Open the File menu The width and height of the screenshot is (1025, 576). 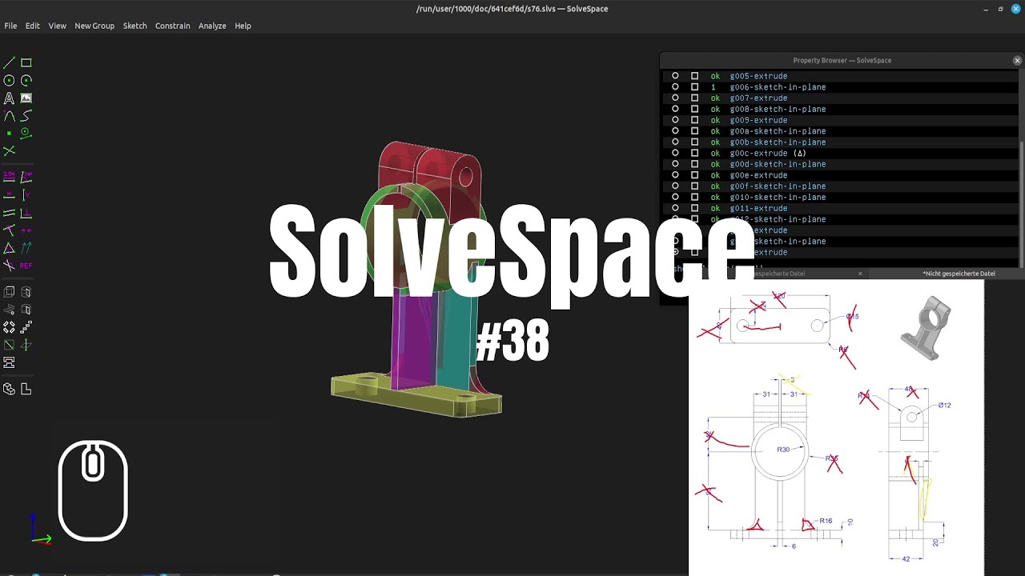point(10,26)
